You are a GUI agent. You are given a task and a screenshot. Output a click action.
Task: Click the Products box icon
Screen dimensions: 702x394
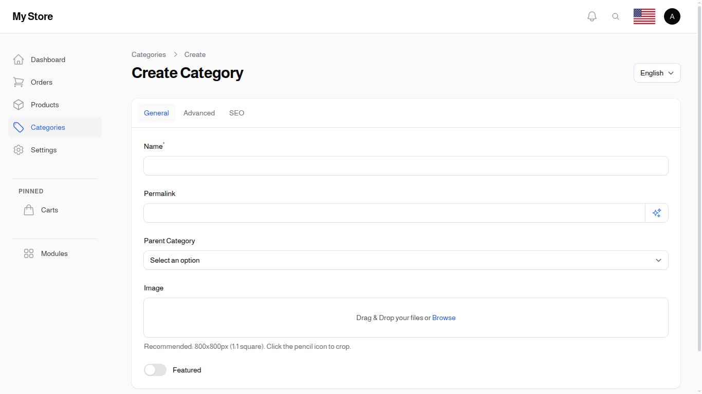pos(19,105)
